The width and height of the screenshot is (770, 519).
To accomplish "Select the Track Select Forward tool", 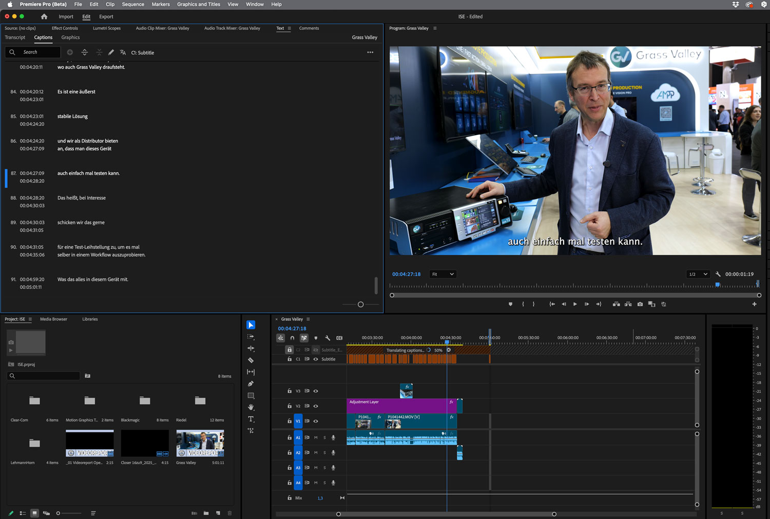I will point(251,337).
